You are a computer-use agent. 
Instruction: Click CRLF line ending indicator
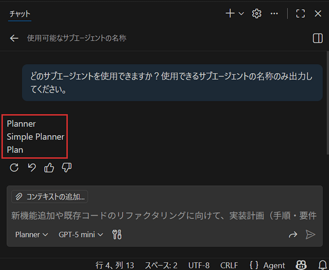click(x=229, y=265)
